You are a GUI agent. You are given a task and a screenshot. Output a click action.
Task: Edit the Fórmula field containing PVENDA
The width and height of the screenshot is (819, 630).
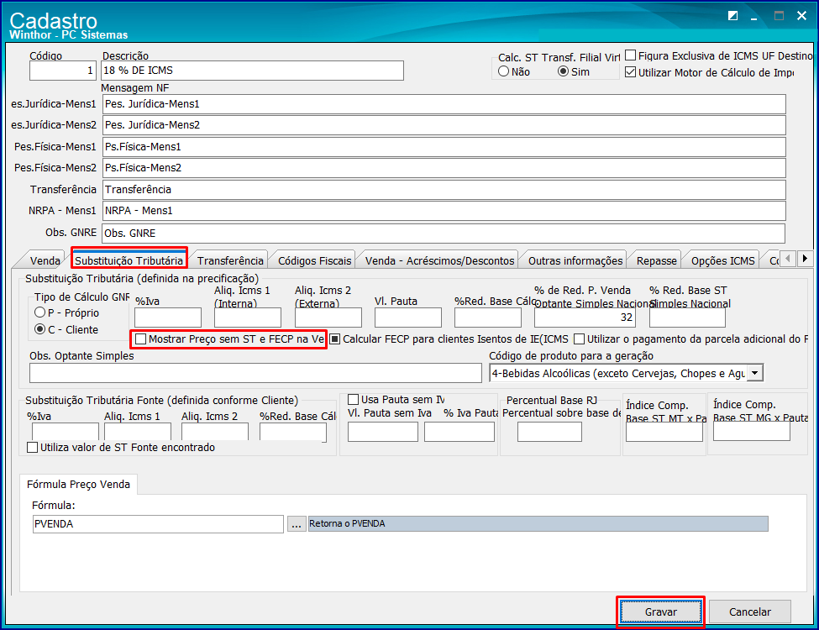[x=158, y=524]
